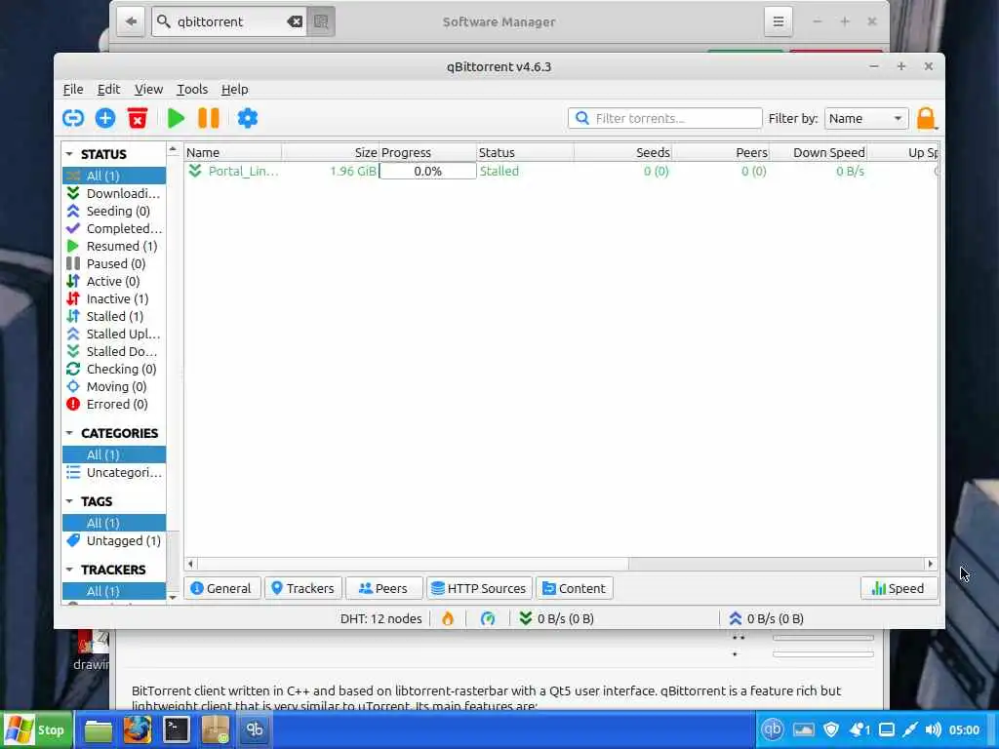Collapse the TRACKERS section
Viewport: 999px width, 749px height.
69,570
